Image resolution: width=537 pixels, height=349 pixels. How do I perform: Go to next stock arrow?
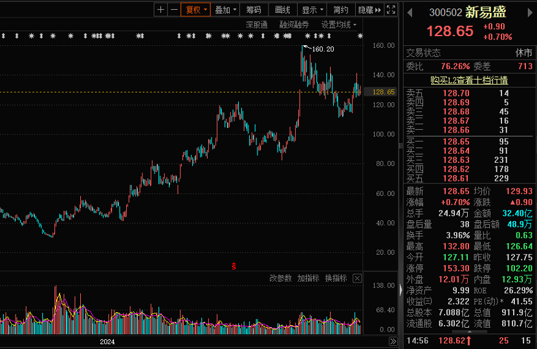530,13
